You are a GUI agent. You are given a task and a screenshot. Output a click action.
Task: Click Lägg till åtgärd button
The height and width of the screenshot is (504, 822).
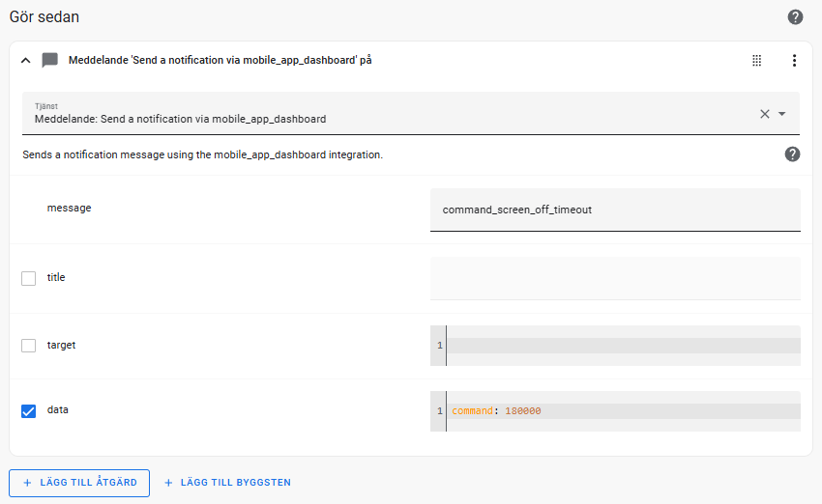[79, 483]
